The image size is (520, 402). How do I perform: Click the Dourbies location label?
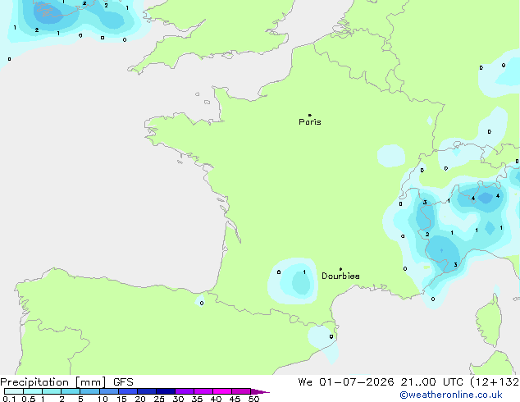coord(340,276)
